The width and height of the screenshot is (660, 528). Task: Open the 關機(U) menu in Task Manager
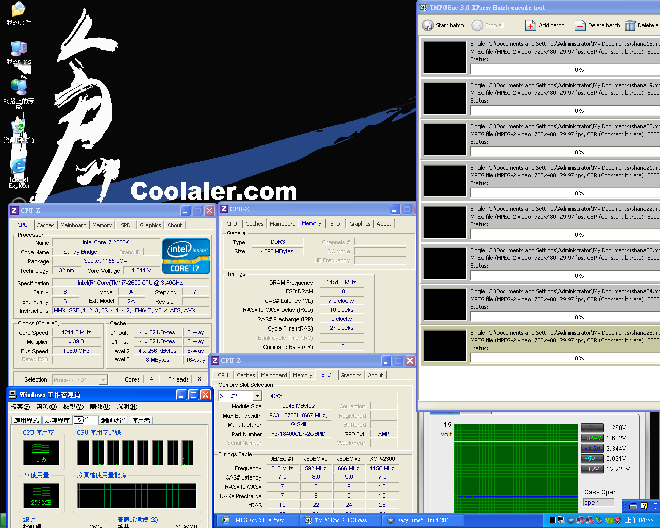point(100,407)
